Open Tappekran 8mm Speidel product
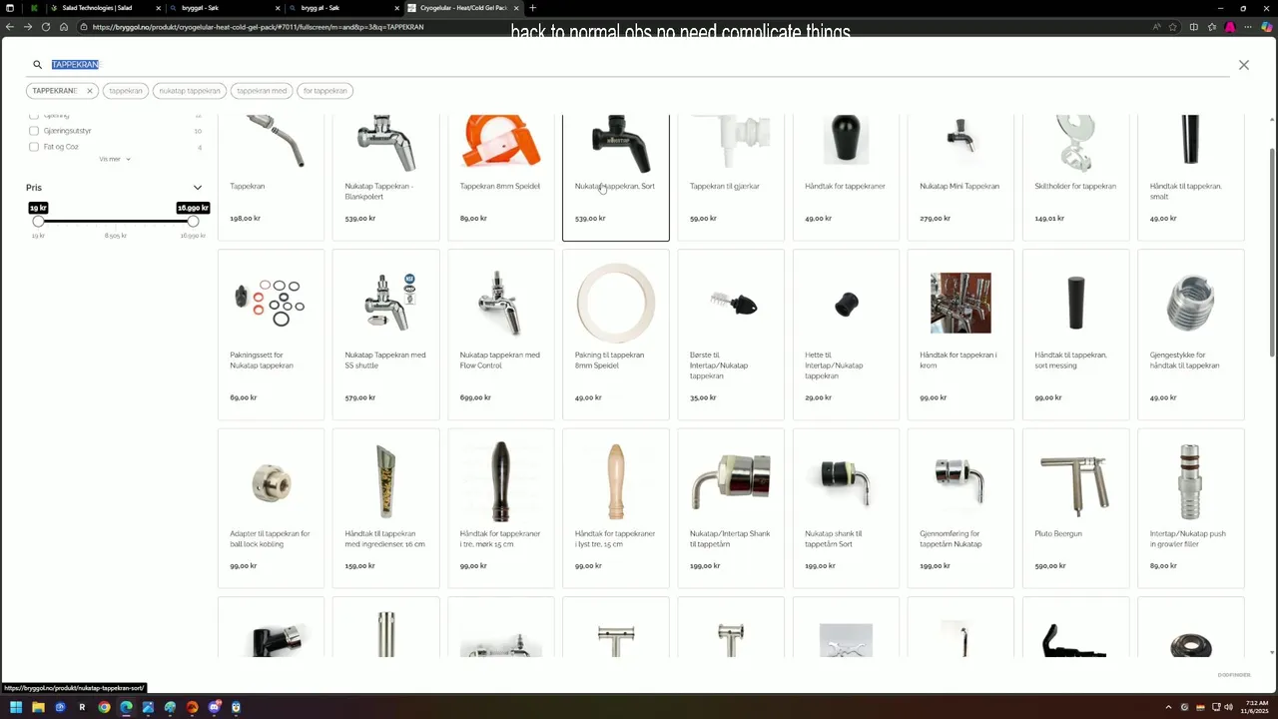This screenshot has height=719, width=1278. pos(500,177)
